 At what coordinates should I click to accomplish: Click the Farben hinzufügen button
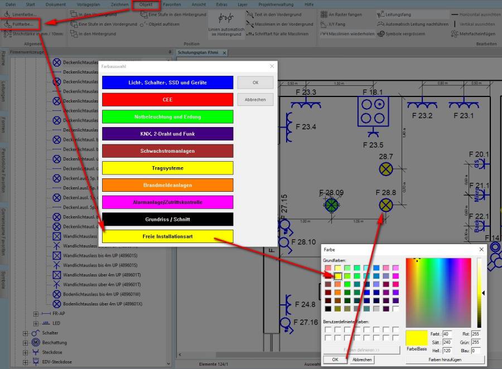pyautogui.click(x=445, y=360)
